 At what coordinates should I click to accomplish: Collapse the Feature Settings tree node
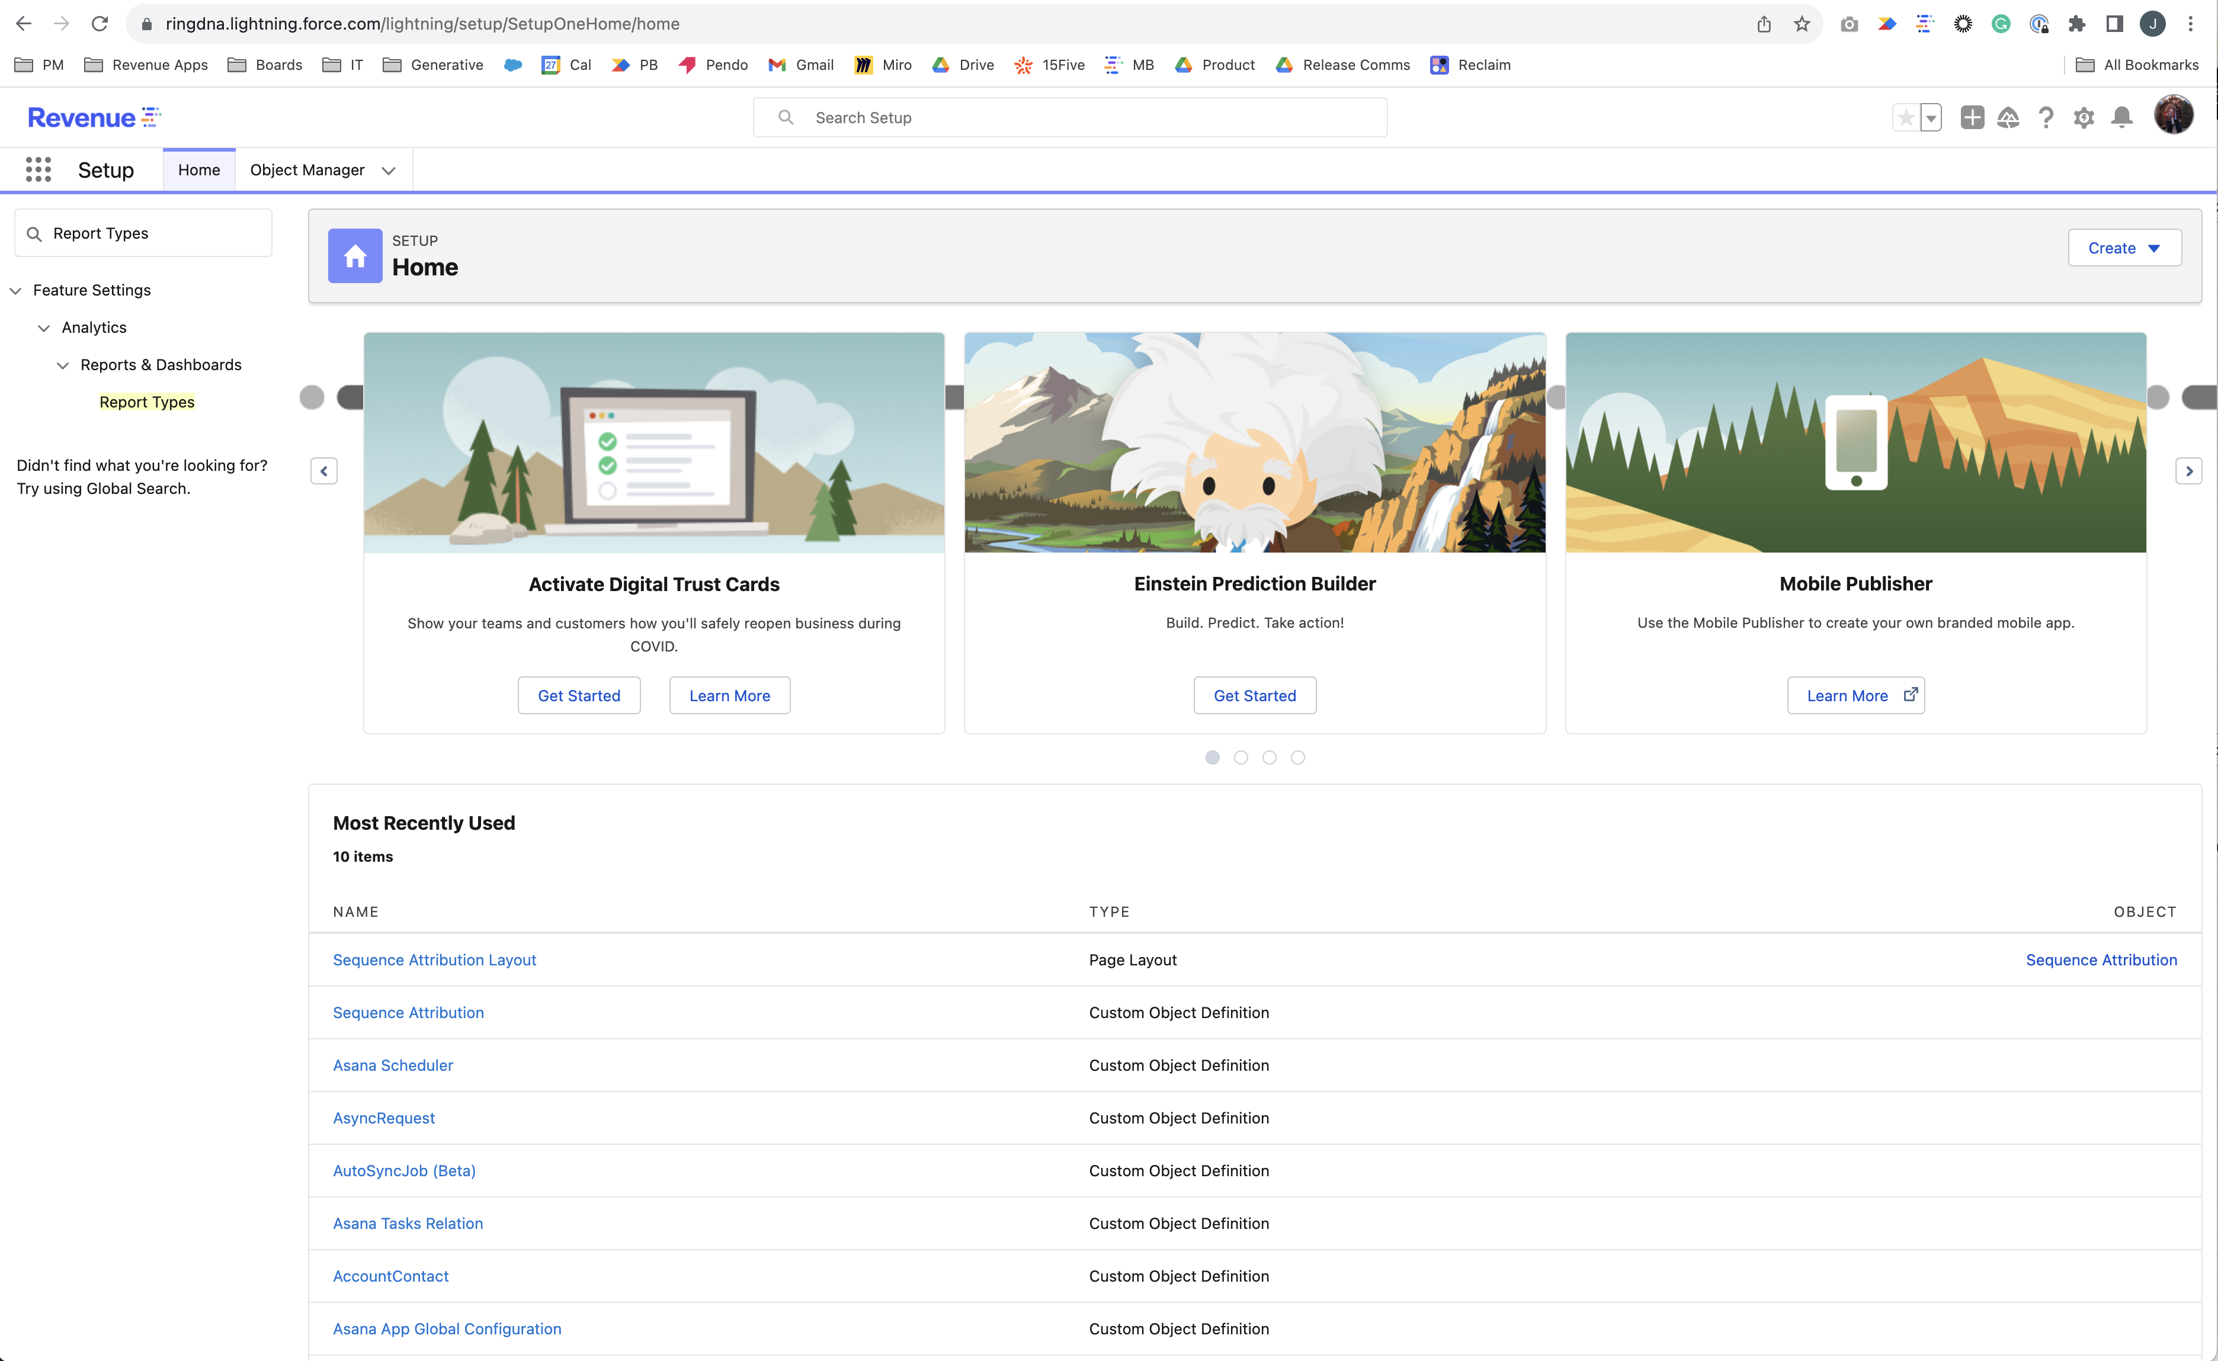pyautogui.click(x=15, y=291)
